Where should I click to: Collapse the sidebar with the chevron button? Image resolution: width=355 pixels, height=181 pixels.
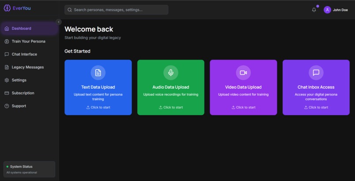59,22
